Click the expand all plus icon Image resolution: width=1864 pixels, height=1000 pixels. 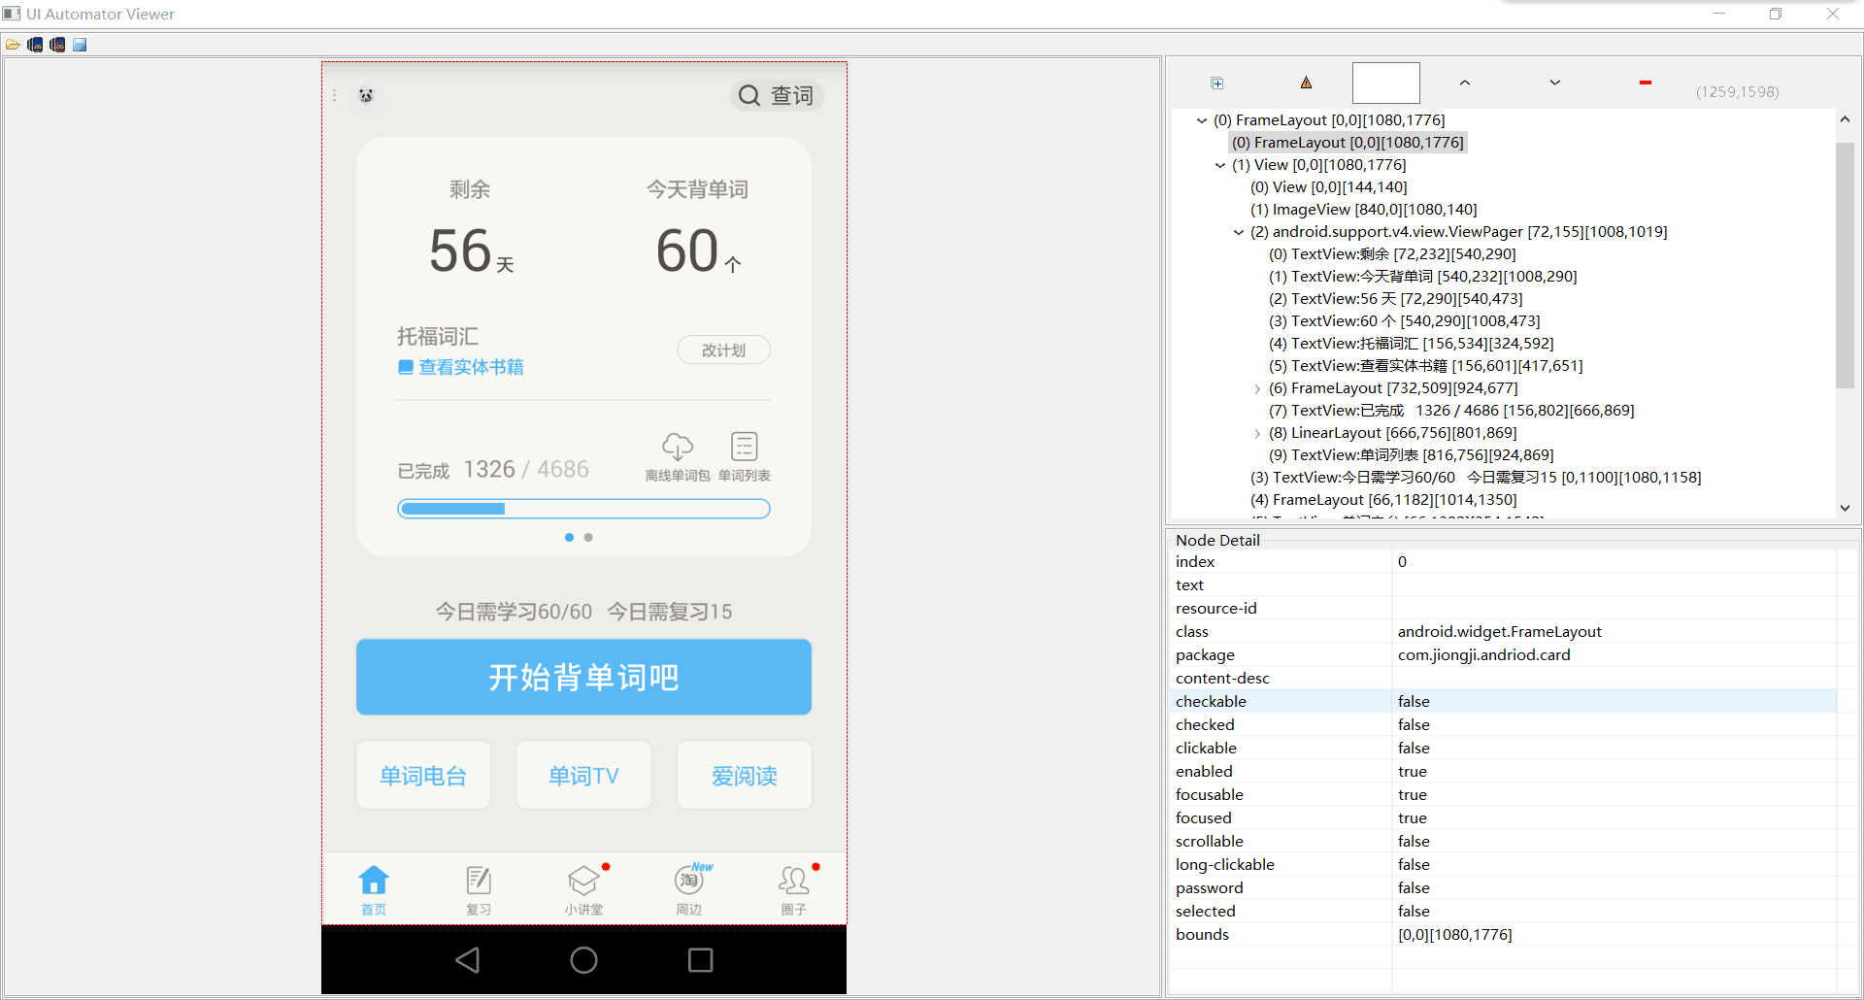tap(1217, 83)
